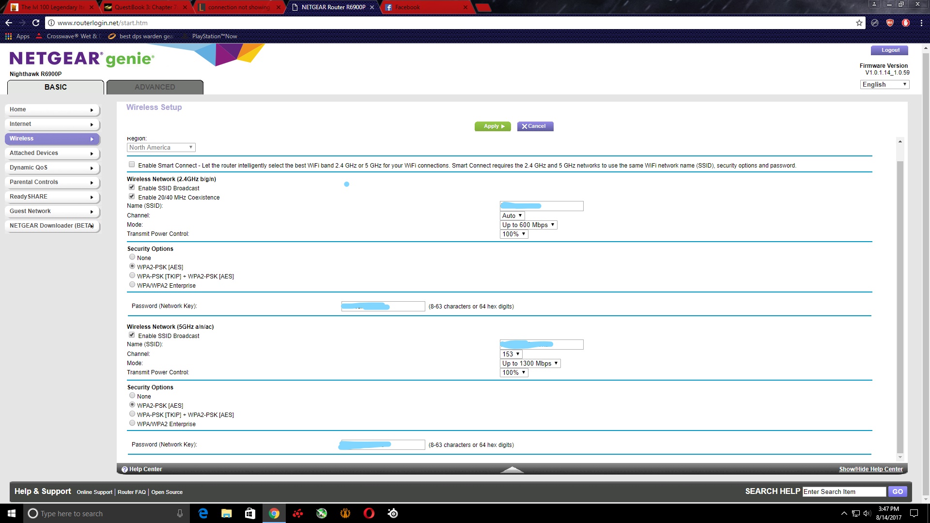Open the Internet menu item
The height and width of the screenshot is (523, 930).
coord(52,124)
